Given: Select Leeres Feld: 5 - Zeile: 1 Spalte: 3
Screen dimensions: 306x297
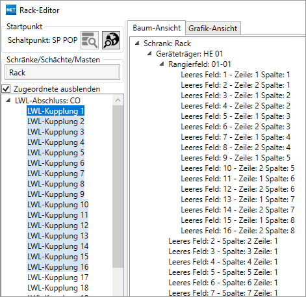Looking at the screenshot, I should pos(235,116).
